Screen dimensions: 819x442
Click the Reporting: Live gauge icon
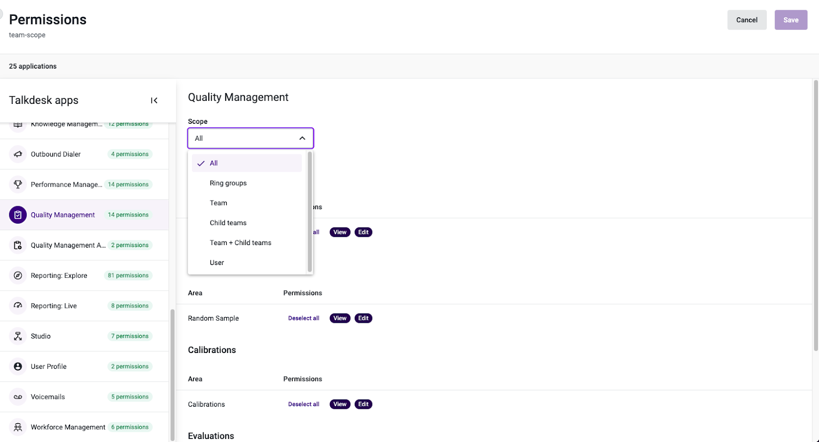click(x=18, y=305)
